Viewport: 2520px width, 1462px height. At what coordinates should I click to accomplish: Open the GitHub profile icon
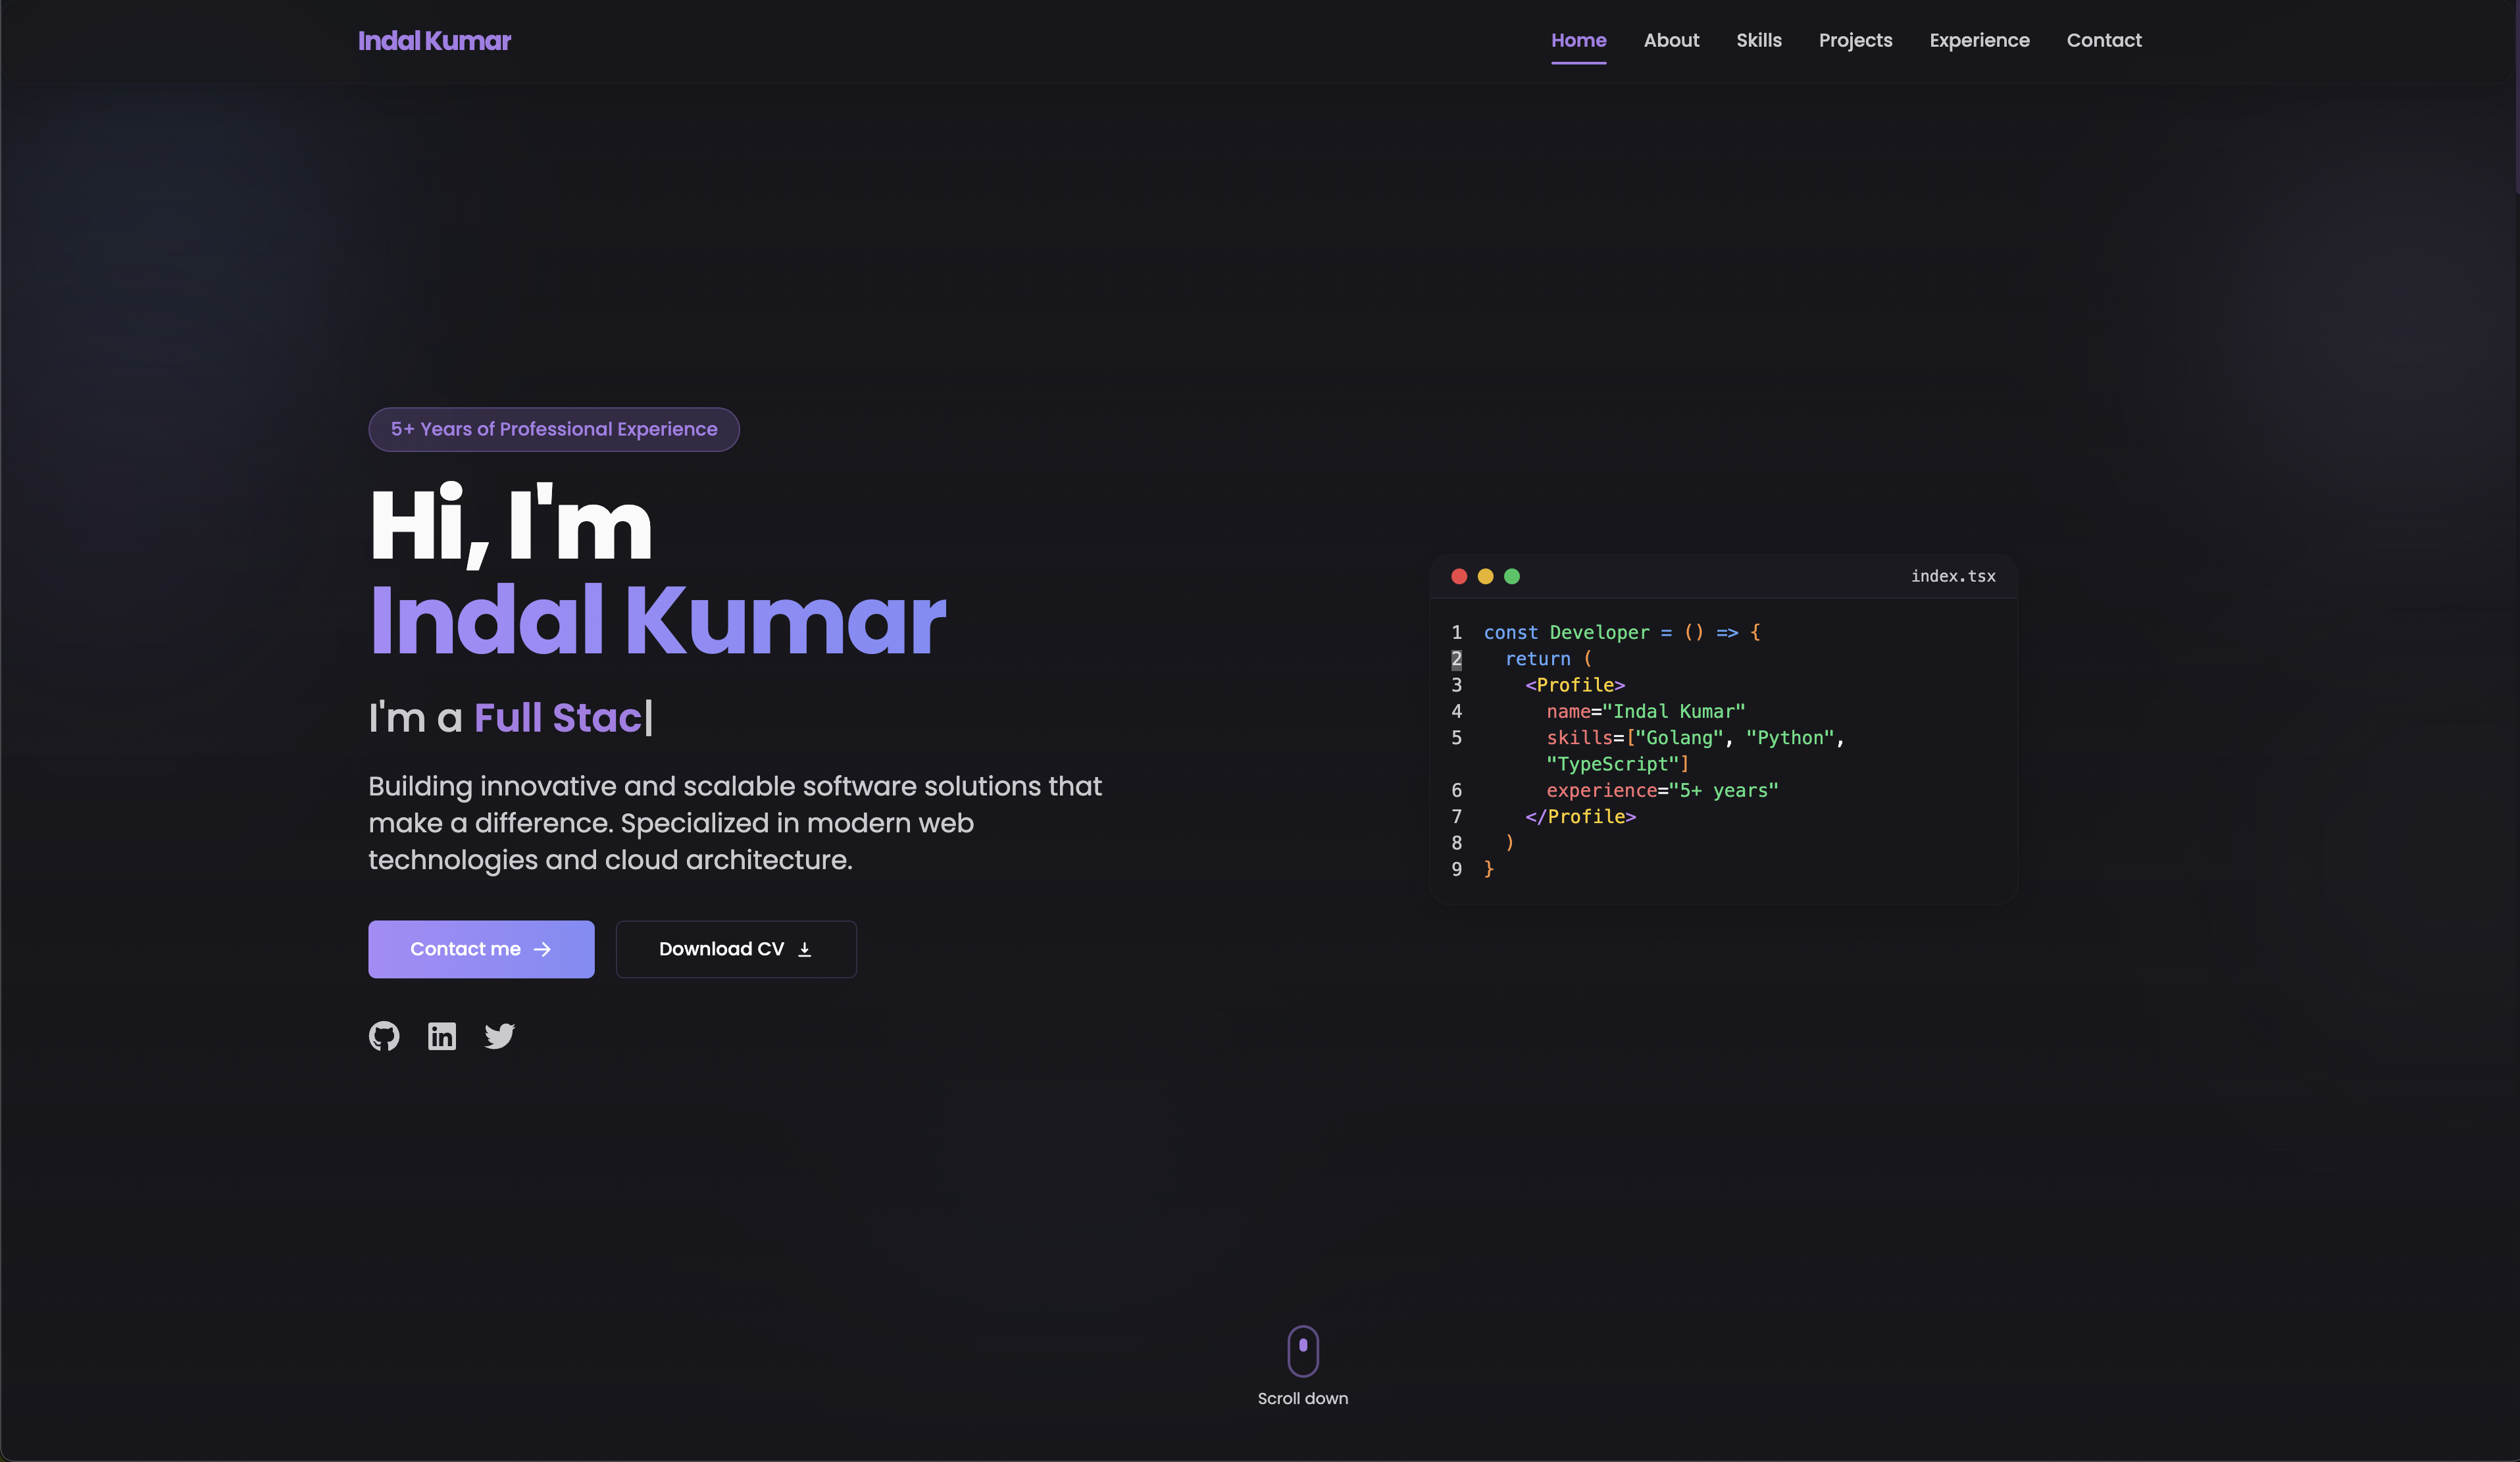tap(384, 1036)
